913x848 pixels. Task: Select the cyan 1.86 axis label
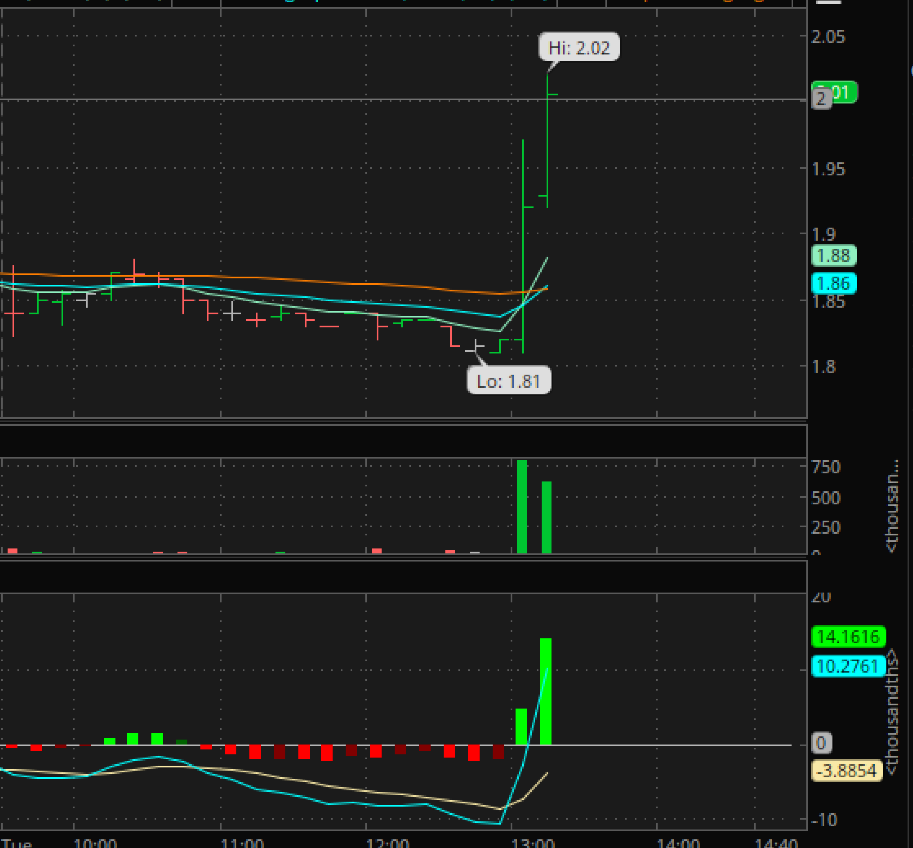click(x=834, y=283)
